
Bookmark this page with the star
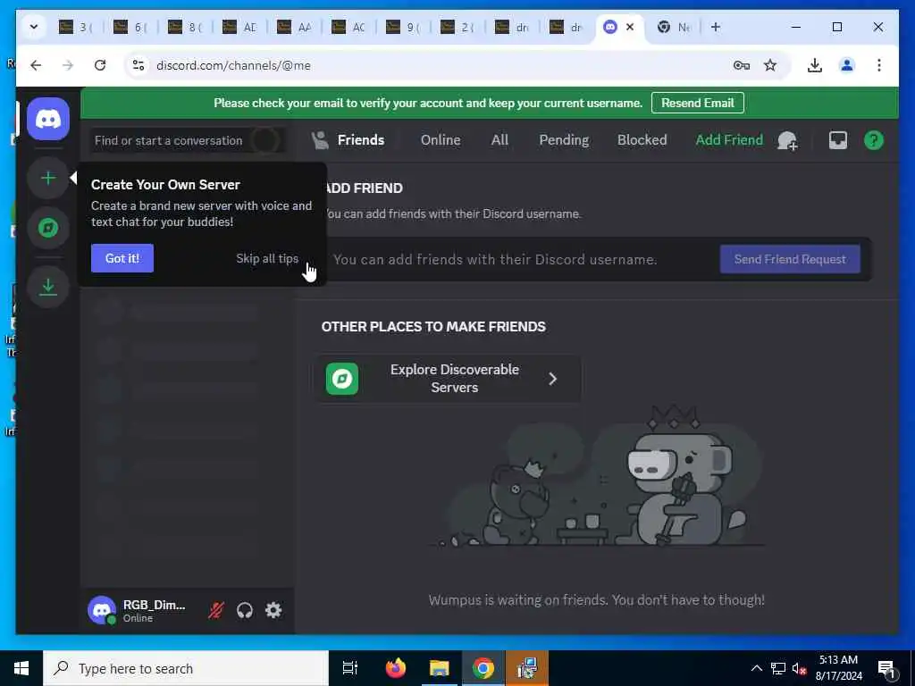(x=770, y=65)
